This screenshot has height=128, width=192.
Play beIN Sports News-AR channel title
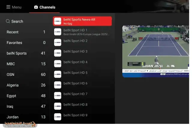tap(79, 19)
